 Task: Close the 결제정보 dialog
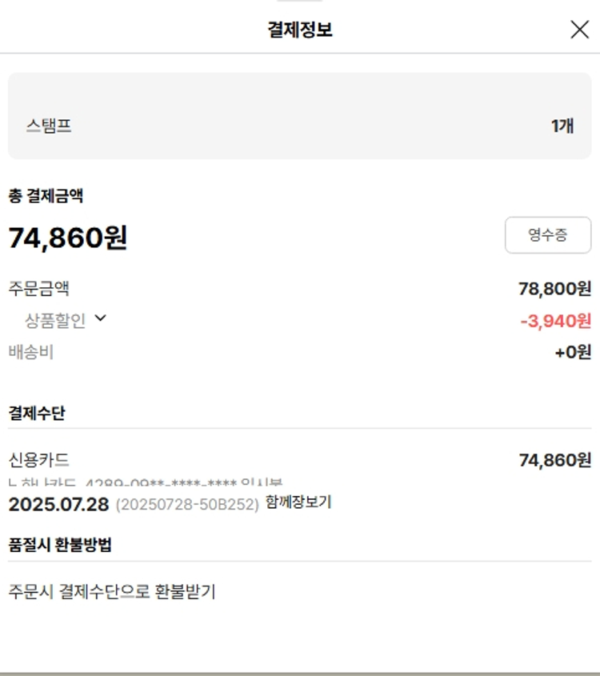click(579, 30)
